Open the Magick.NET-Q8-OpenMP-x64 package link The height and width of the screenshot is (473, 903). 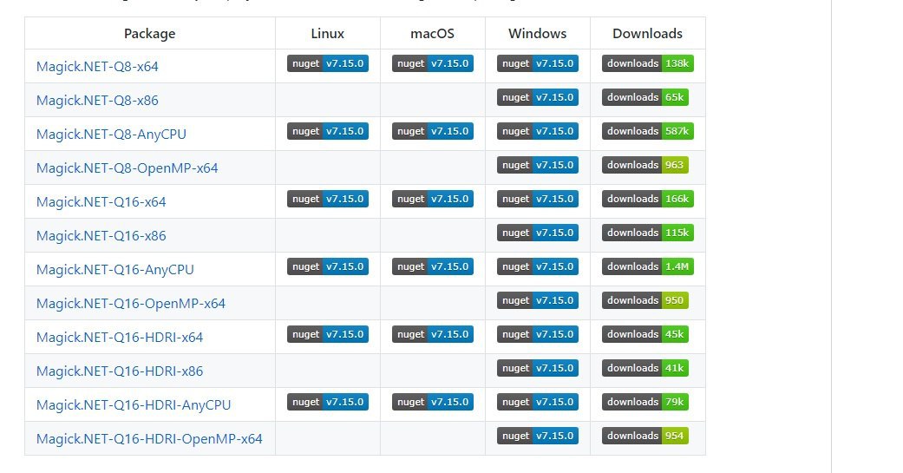point(128,168)
